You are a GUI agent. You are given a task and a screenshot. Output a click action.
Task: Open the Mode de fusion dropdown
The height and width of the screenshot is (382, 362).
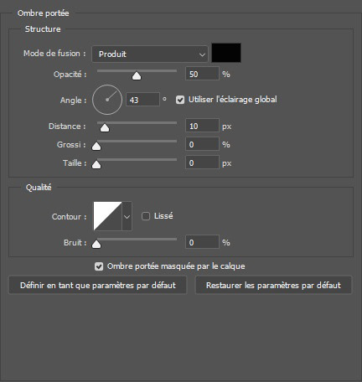tap(150, 54)
